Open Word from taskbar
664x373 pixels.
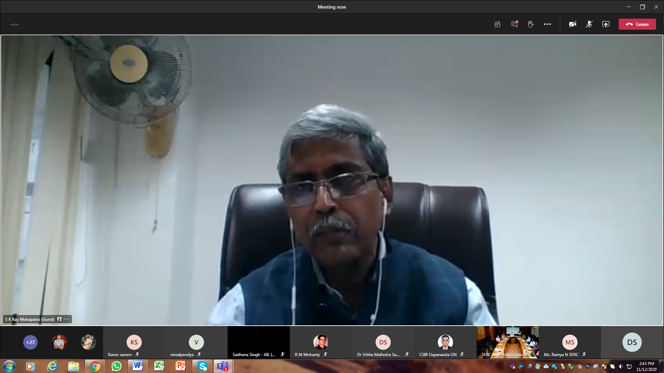(x=138, y=366)
